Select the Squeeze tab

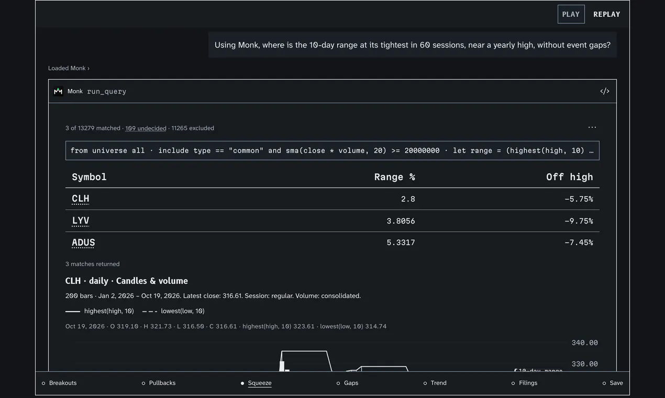point(256,383)
